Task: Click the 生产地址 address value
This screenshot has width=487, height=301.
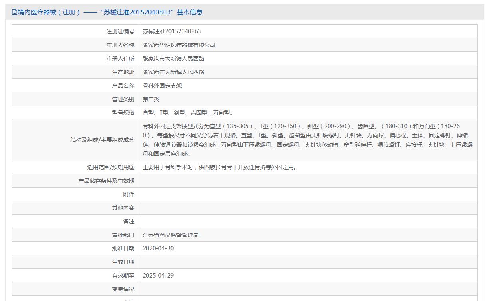Action: [173, 72]
